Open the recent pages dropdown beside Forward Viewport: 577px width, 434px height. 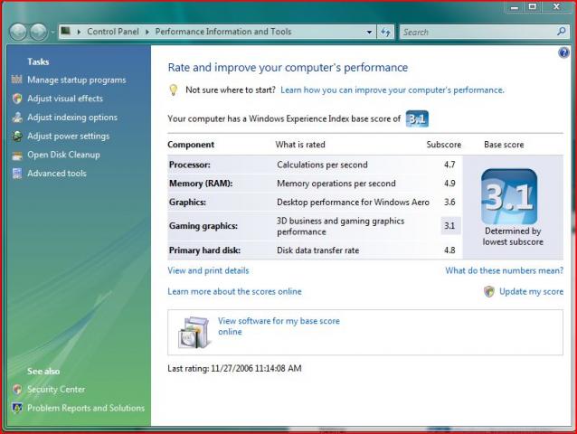pyautogui.click(x=52, y=33)
